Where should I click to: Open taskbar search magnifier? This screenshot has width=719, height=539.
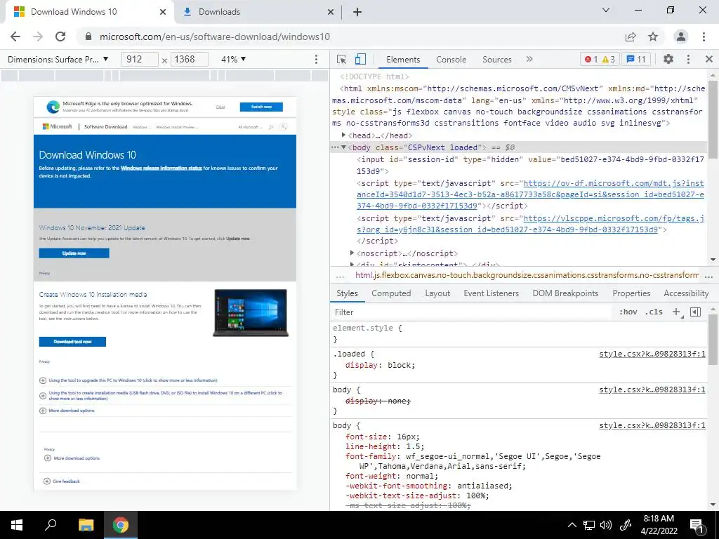51,525
